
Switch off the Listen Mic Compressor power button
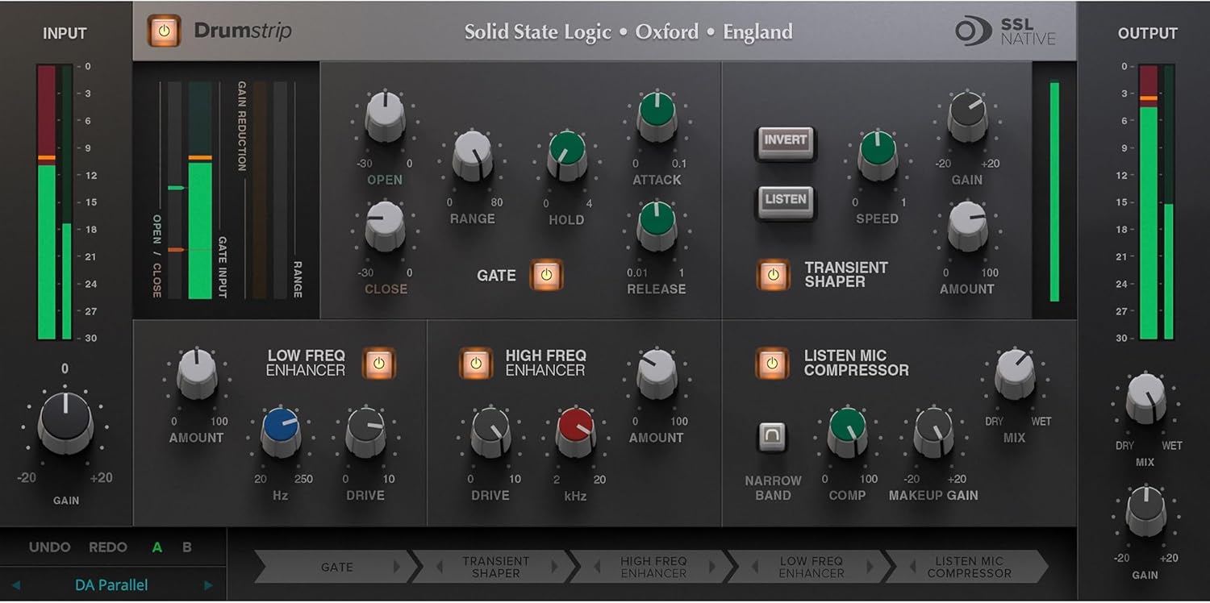(773, 364)
